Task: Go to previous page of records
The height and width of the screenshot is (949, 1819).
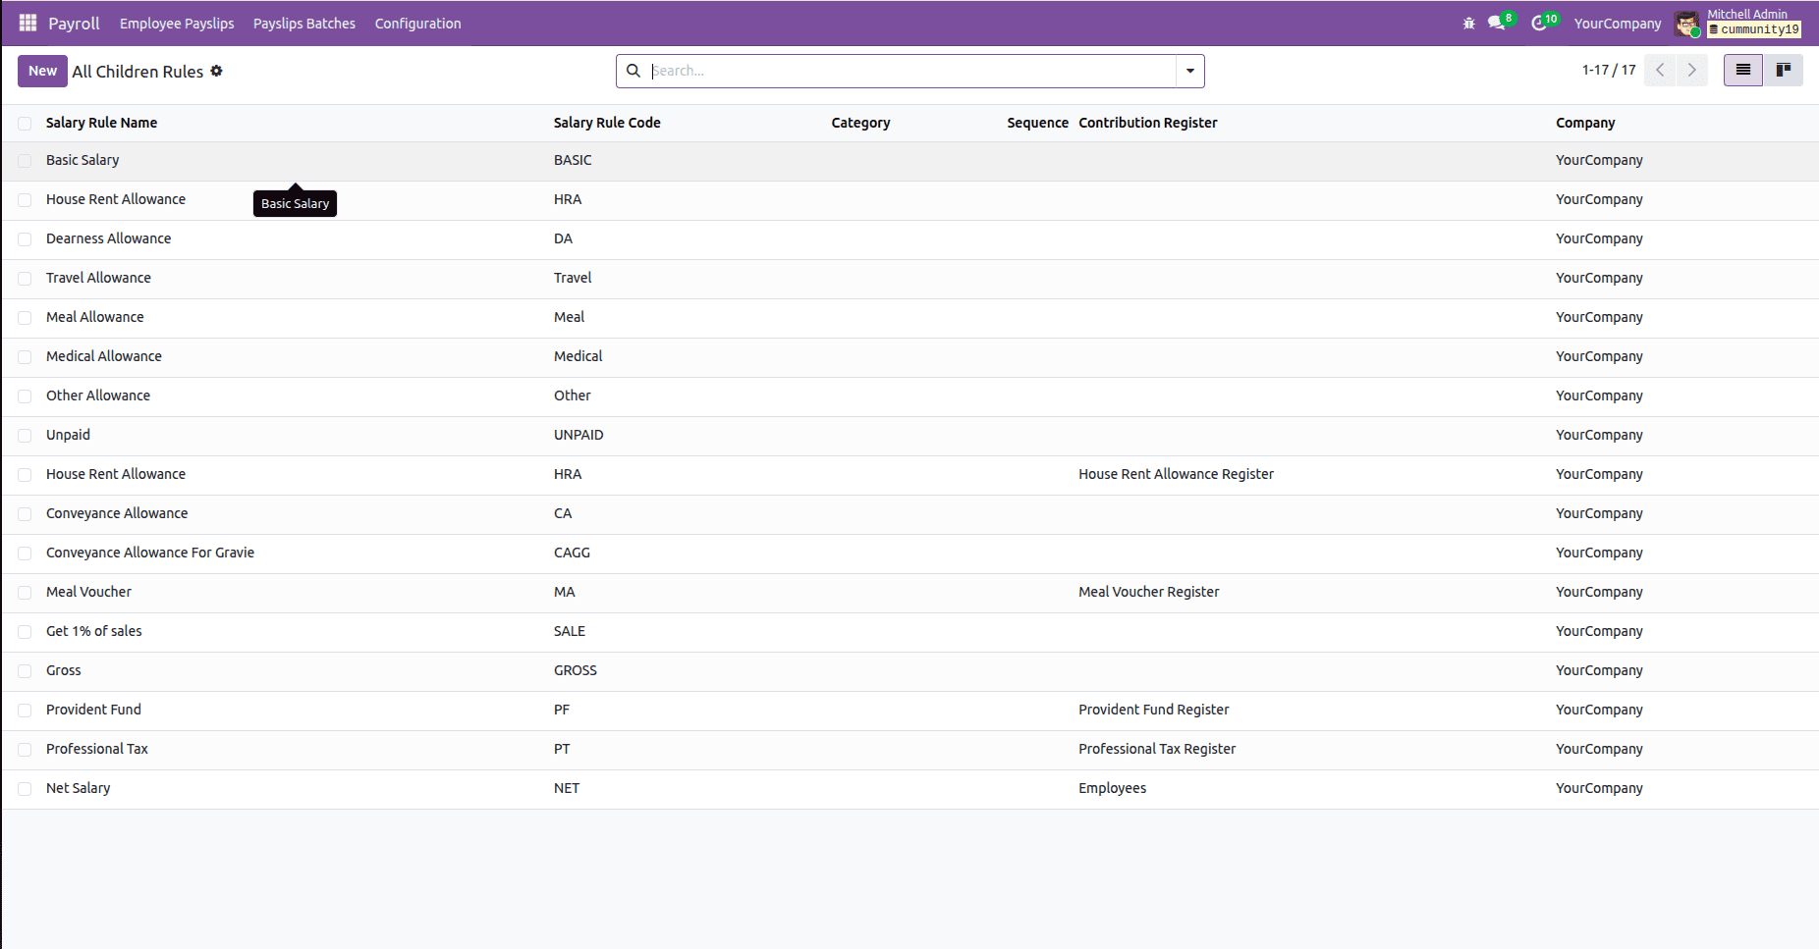Action: click(x=1660, y=70)
